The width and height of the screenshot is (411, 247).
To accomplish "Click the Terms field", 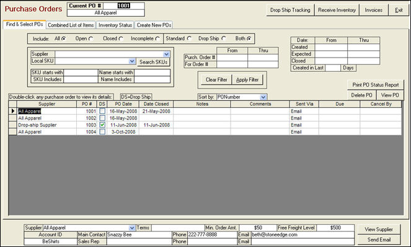I will click(x=178, y=228).
